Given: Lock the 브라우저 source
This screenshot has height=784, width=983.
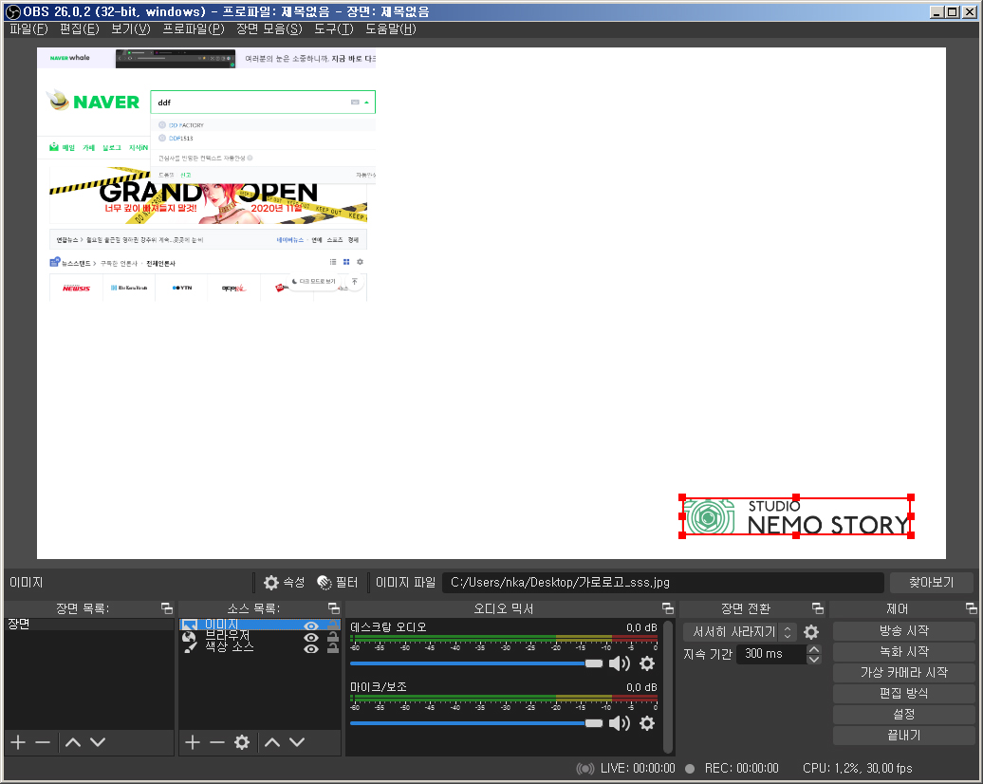Looking at the screenshot, I should point(333,637).
